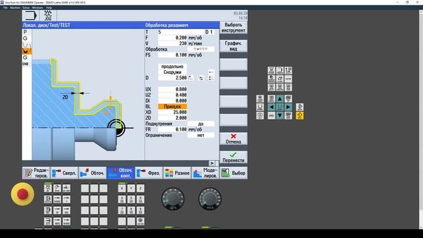This screenshot has height=238, width=423.
Task: Click the CUSTOM key on keypad
Action: [288, 79]
